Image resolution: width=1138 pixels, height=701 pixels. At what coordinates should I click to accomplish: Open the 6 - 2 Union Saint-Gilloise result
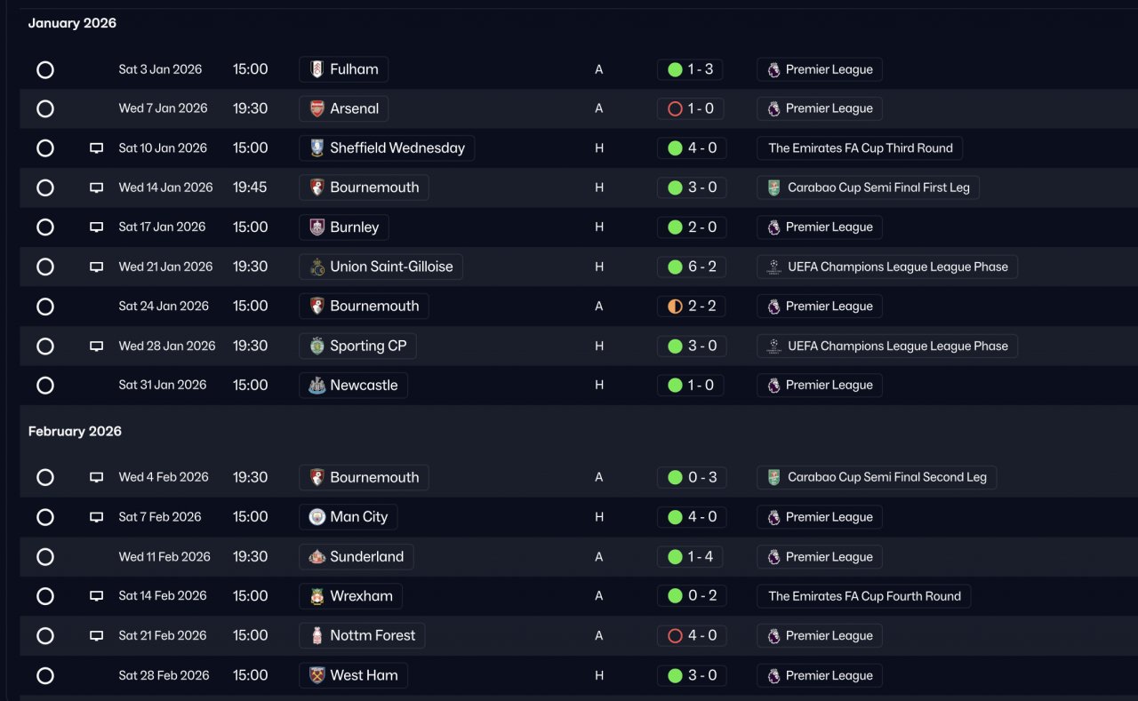(x=692, y=267)
